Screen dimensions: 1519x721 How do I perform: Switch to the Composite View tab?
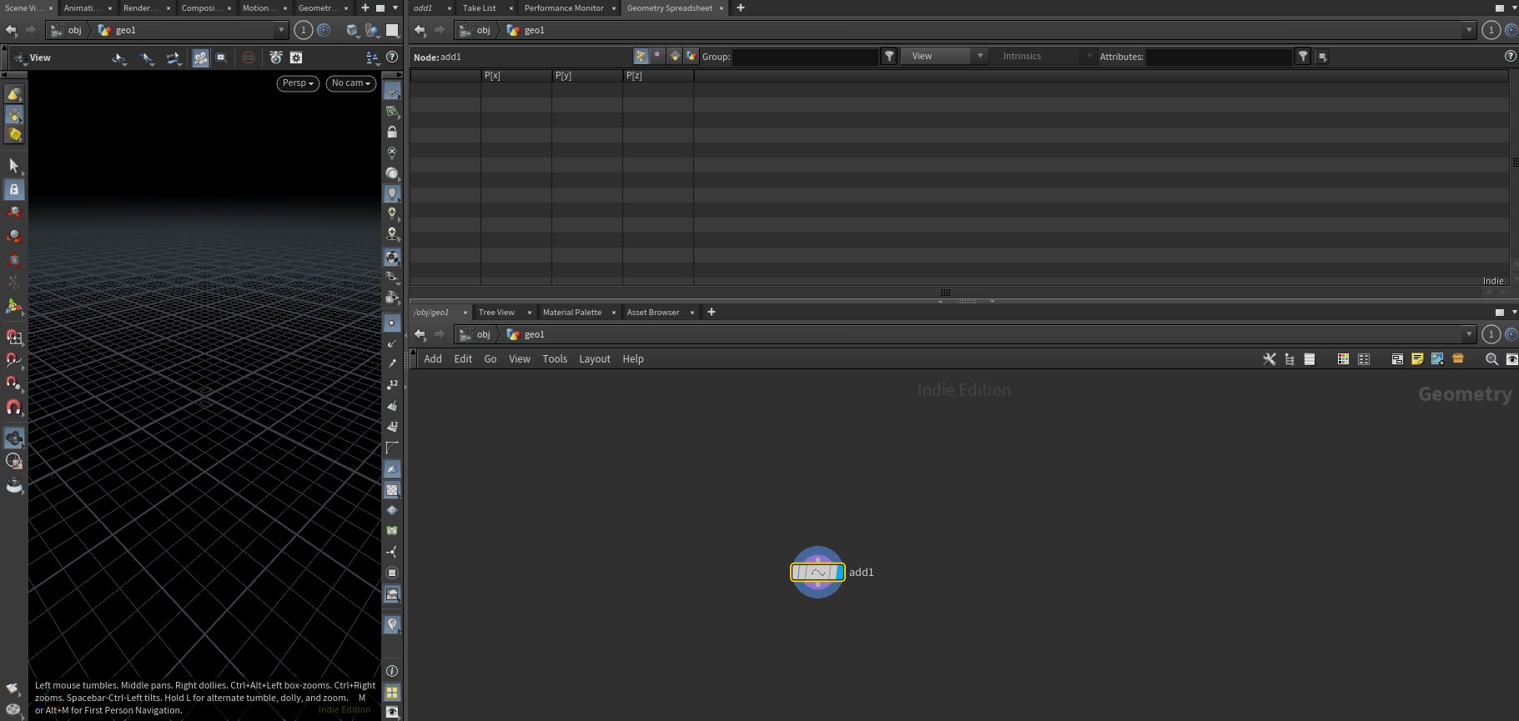coord(200,8)
